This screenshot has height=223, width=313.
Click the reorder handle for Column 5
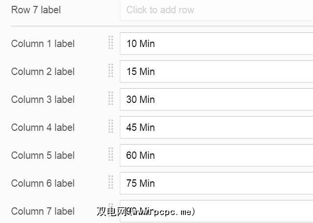(111, 155)
